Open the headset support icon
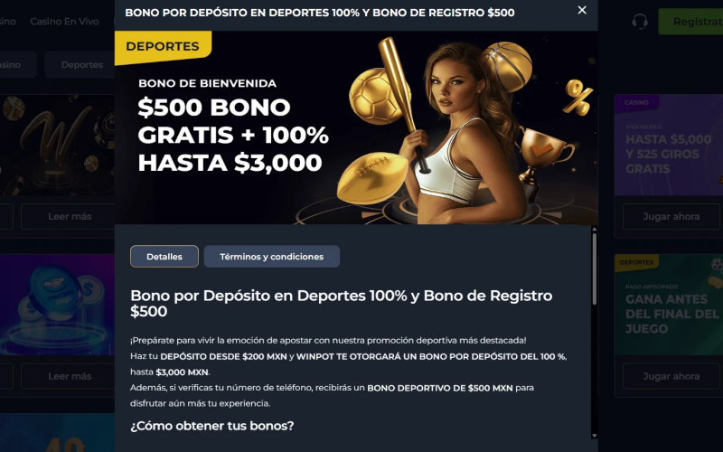723x452 pixels. pos(640,21)
